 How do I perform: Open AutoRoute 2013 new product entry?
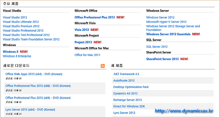pyautogui.click(x=124, y=81)
